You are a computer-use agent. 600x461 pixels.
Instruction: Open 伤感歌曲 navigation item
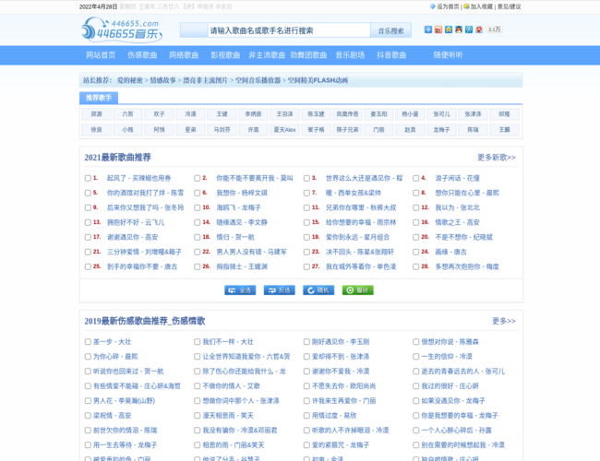click(142, 55)
